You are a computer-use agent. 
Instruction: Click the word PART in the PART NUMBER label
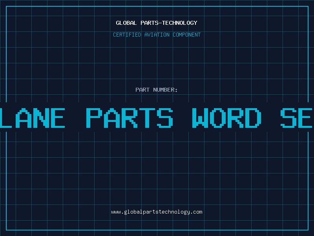click(142, 90)
